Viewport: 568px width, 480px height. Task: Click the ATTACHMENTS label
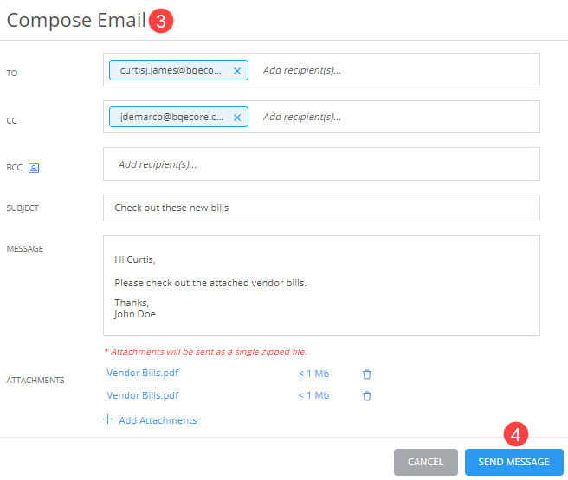coord(35,381)
